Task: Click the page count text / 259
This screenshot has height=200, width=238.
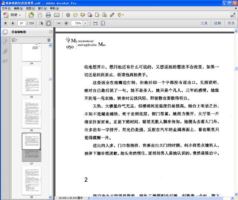Action: click(31, 23)
